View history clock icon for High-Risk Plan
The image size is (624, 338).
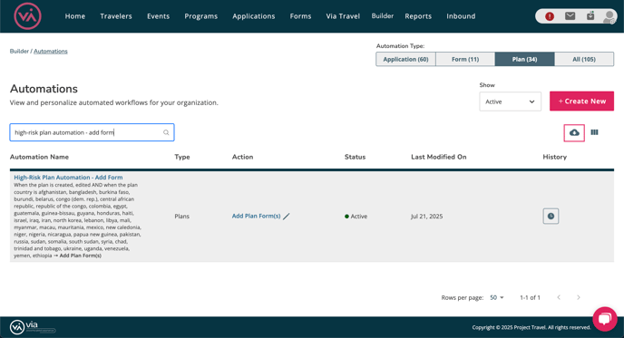[551, 217]
